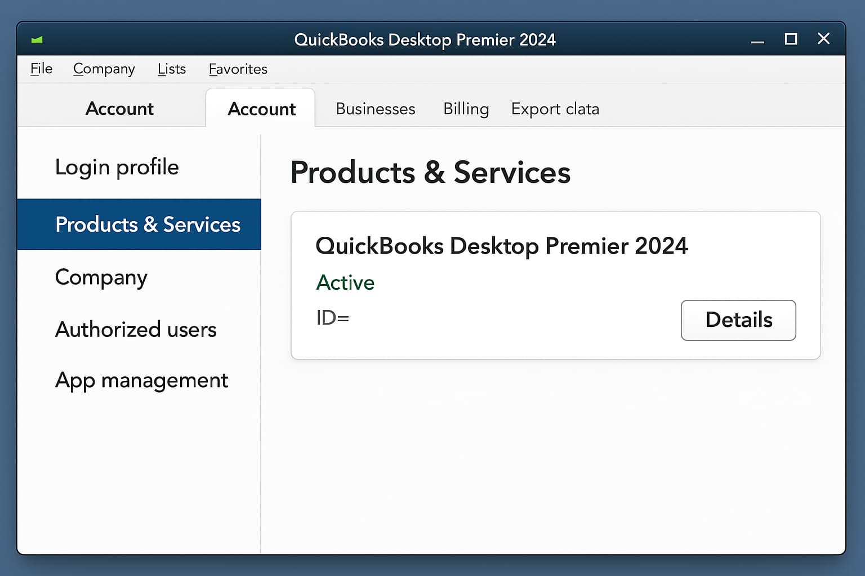Open the Lists menu
This screenshot has width=865, height=576.
[172, 69]
